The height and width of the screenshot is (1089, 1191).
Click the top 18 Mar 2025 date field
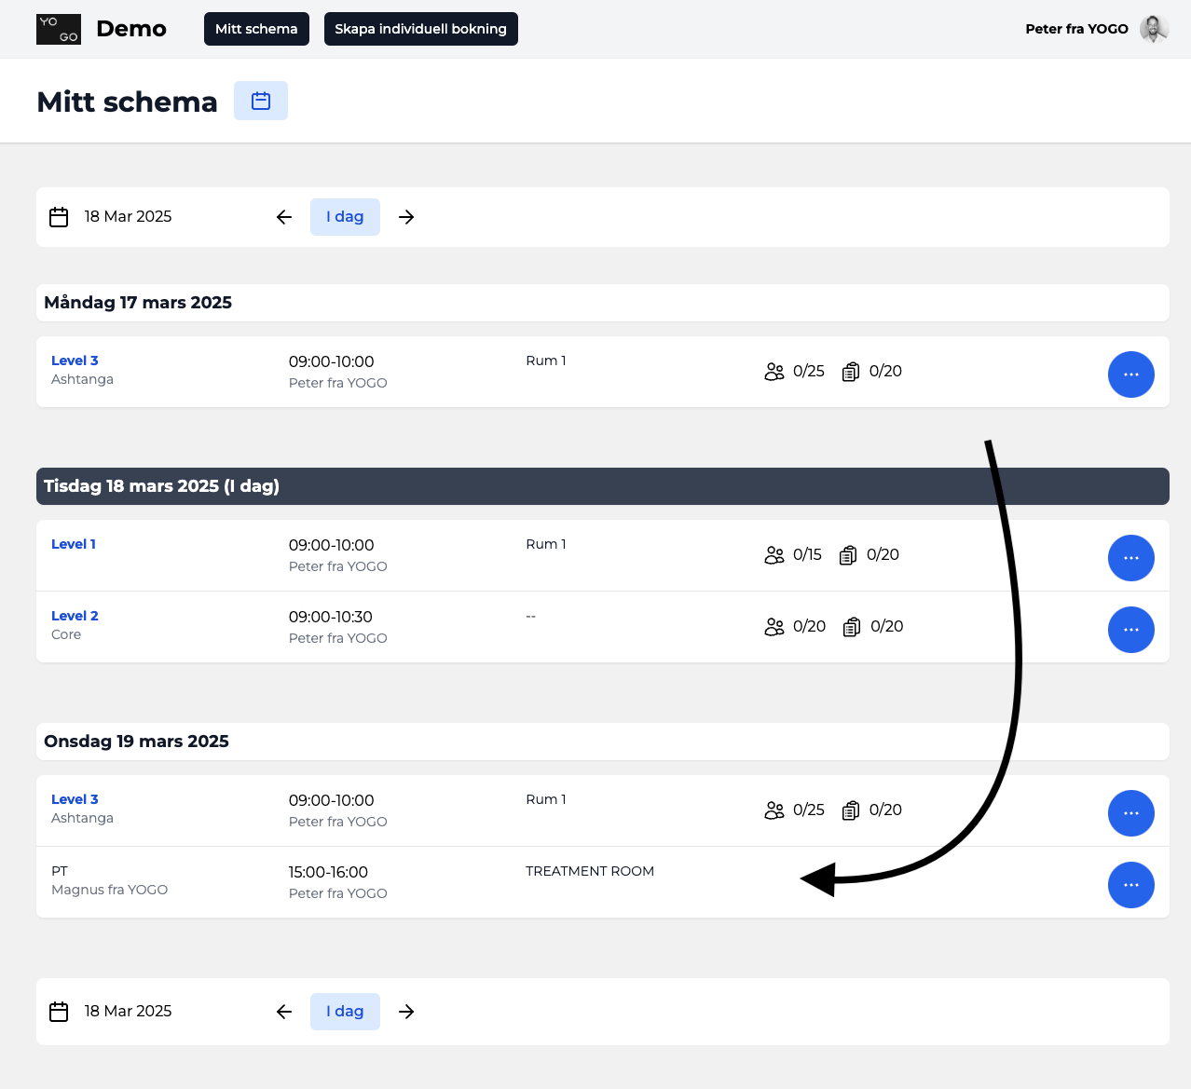pyautogui.click(x=128, y=216)
